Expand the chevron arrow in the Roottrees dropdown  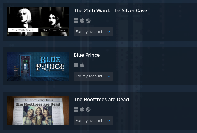109,121
